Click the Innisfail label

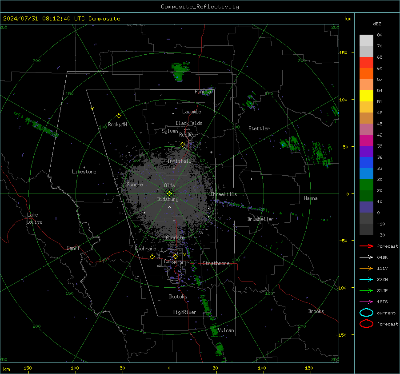pos(179,161)
